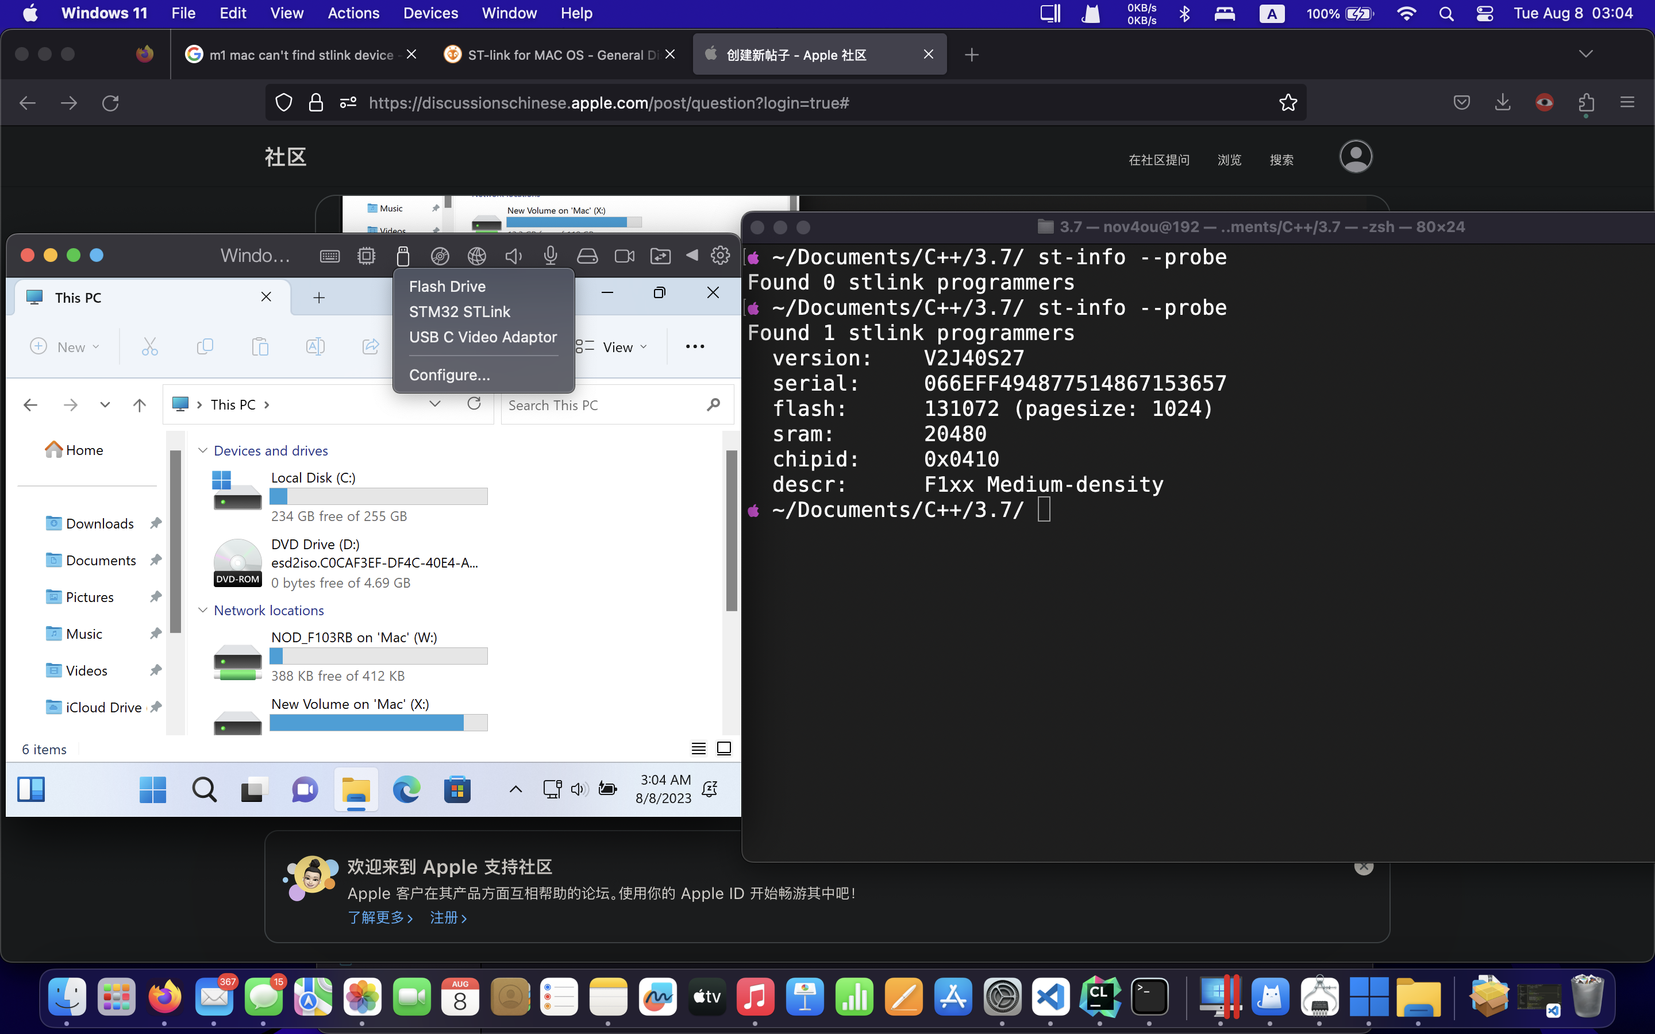Open the microphone settings icon in VM toolbar
Viewport: 1655px width, 1034px height.
(550, 256)
